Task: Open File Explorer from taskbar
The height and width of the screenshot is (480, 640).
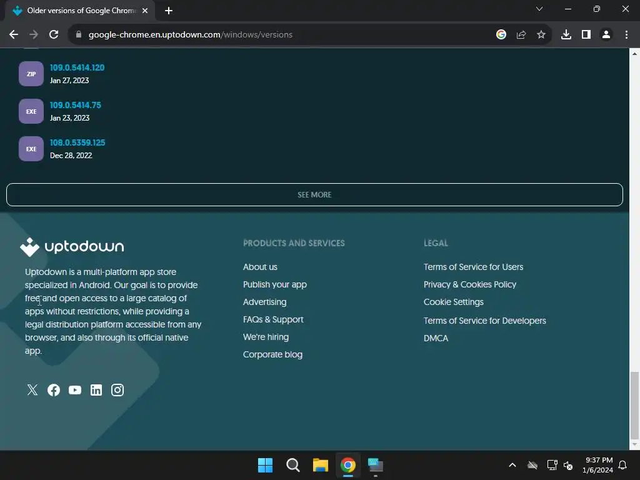Action: coord(321,465)
